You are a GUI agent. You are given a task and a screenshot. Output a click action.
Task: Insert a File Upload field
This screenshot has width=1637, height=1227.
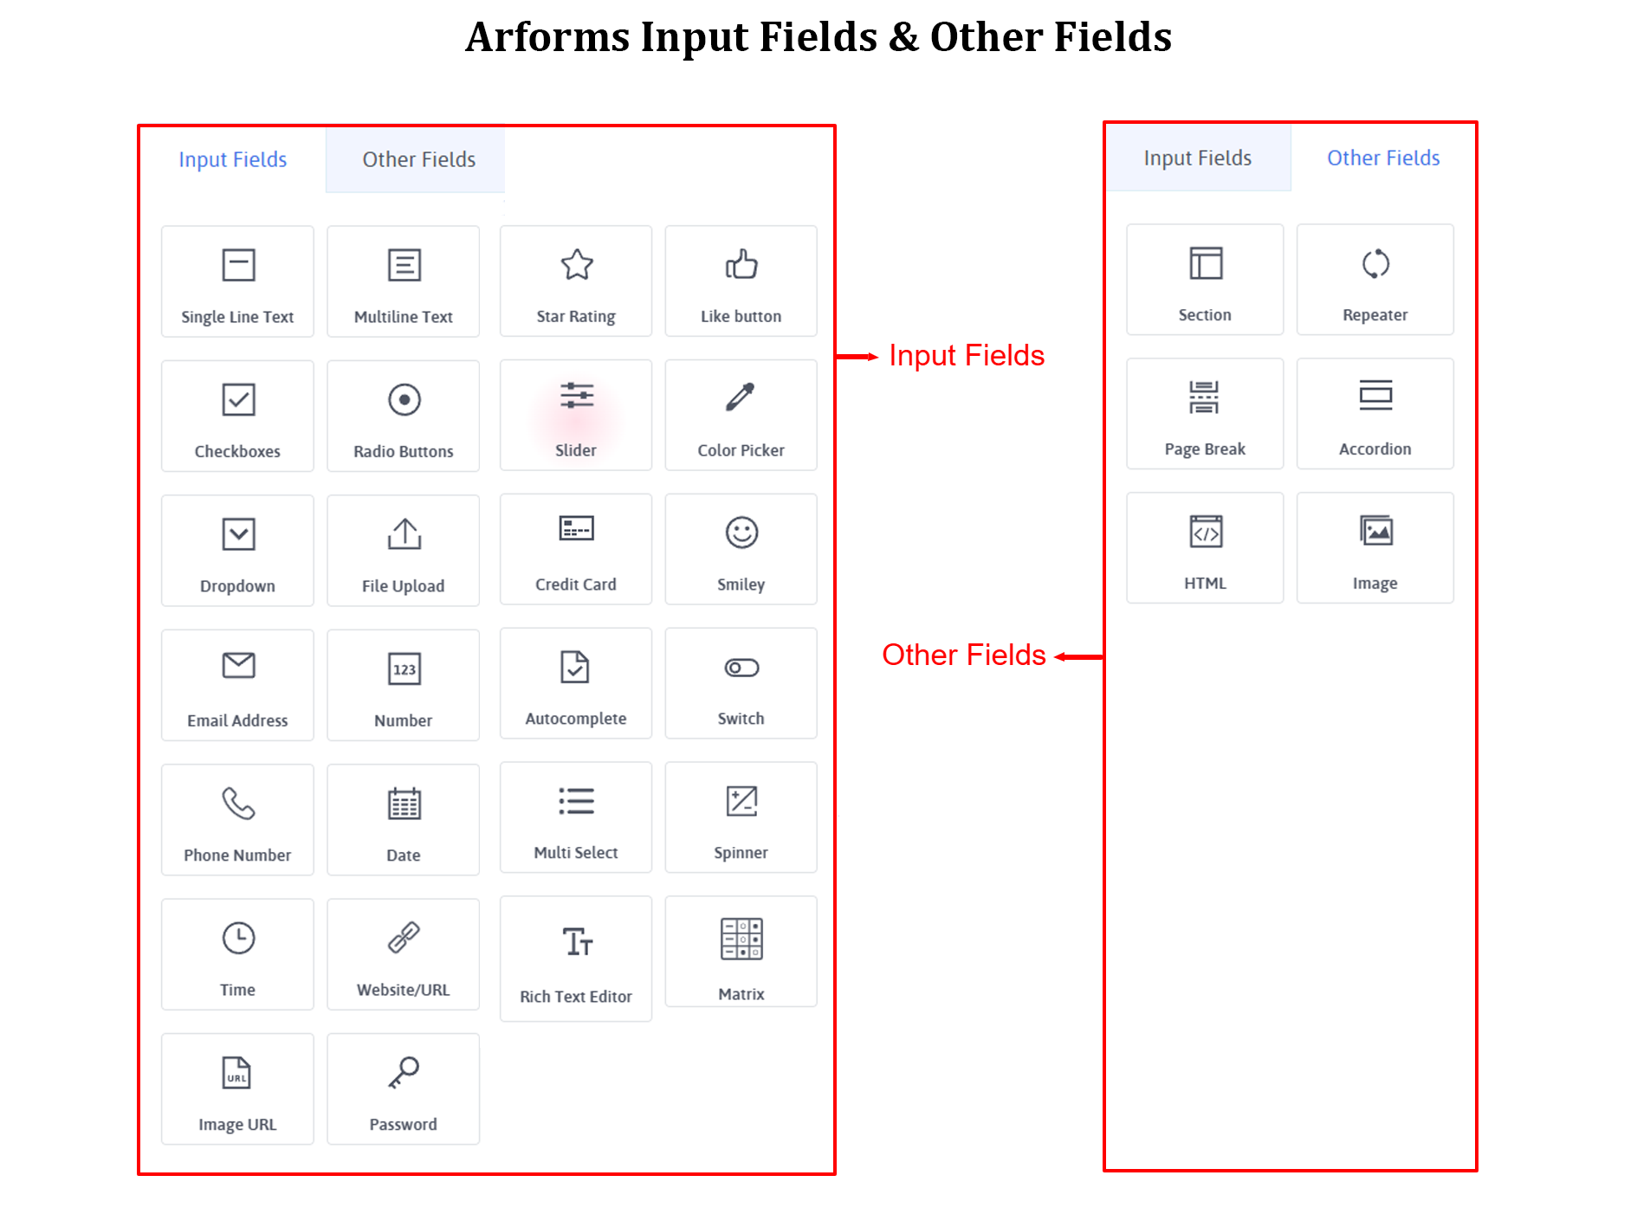403,551
